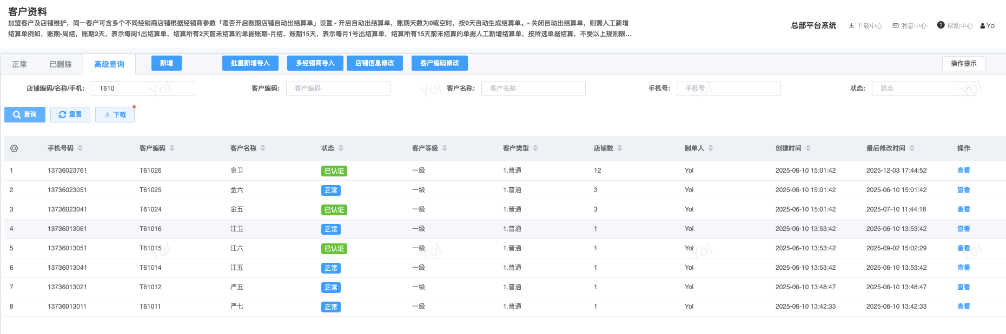This screenshot has width=1006, height=334.
Task: Open the 消息中心 message center
Action: pyautogui.click(x=910, y=26)
